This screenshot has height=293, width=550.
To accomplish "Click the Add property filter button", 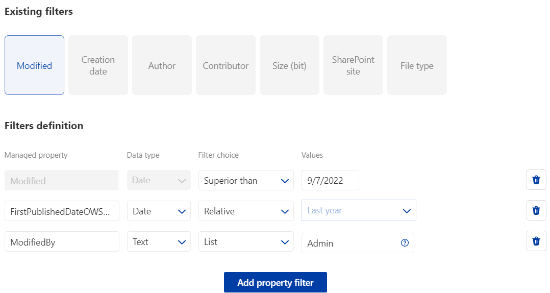I will tap(276, 282).
